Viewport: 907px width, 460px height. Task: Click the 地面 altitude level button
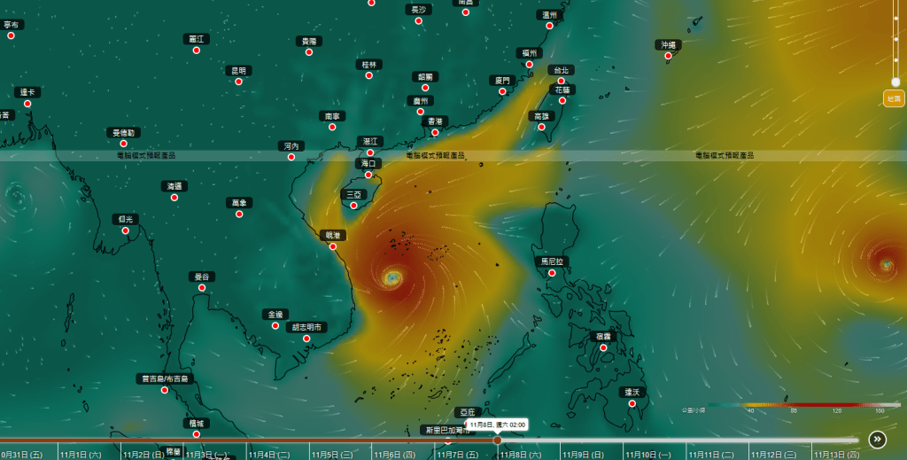(894, 98)
